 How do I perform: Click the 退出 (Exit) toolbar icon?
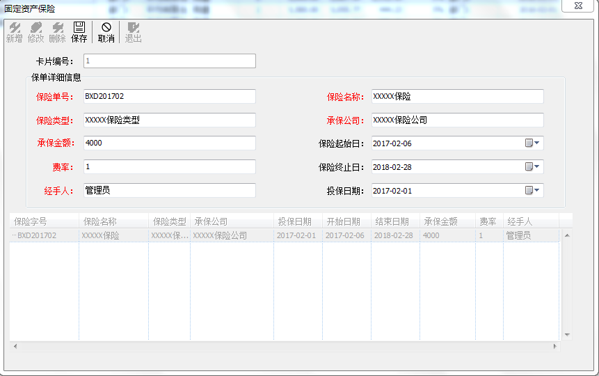tap(133, 32)
